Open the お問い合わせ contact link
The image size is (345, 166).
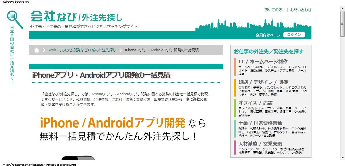[301, 10]
